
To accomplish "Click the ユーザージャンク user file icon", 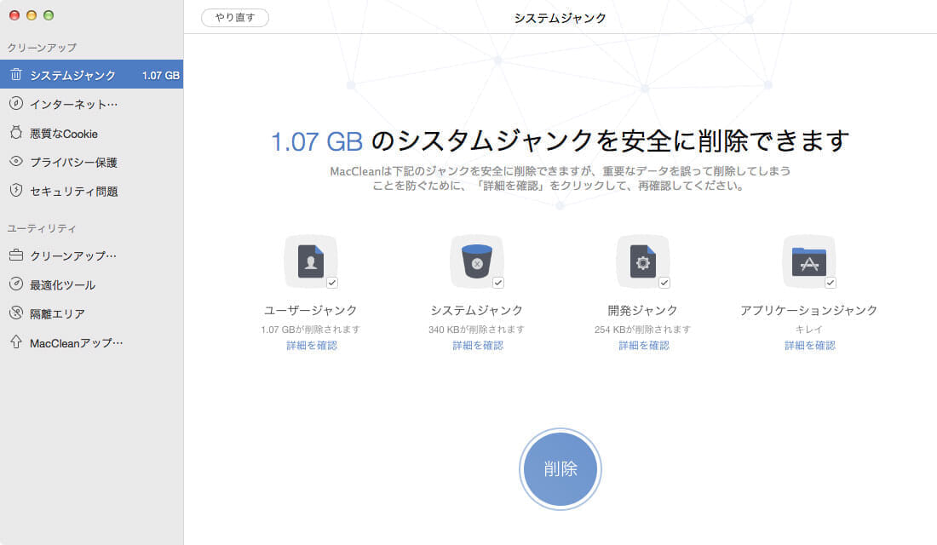I will (310, 261).
